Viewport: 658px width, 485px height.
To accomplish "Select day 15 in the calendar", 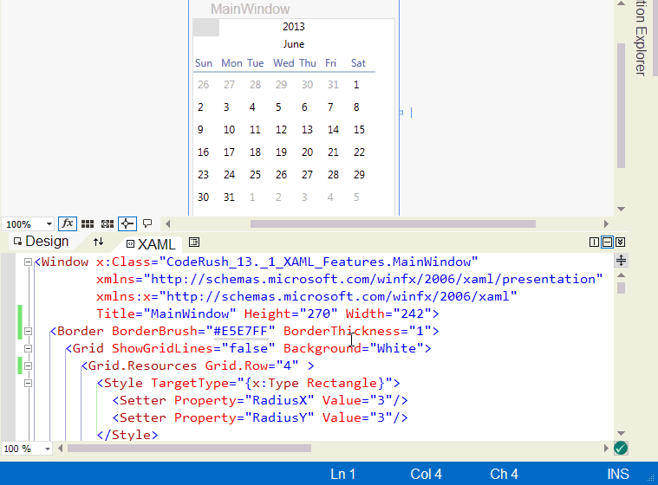I will pyautogui.click(x=359, y=130).
